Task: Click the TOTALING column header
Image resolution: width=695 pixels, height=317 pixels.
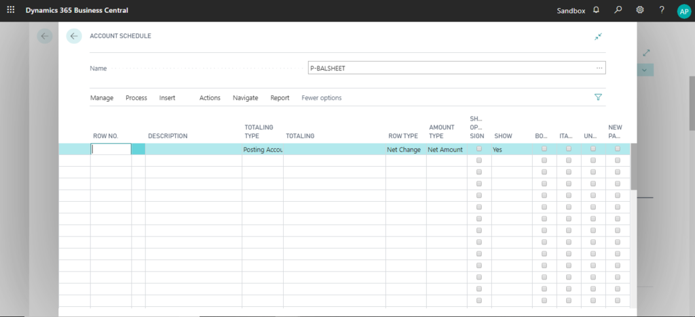Action: coord(300,136)
